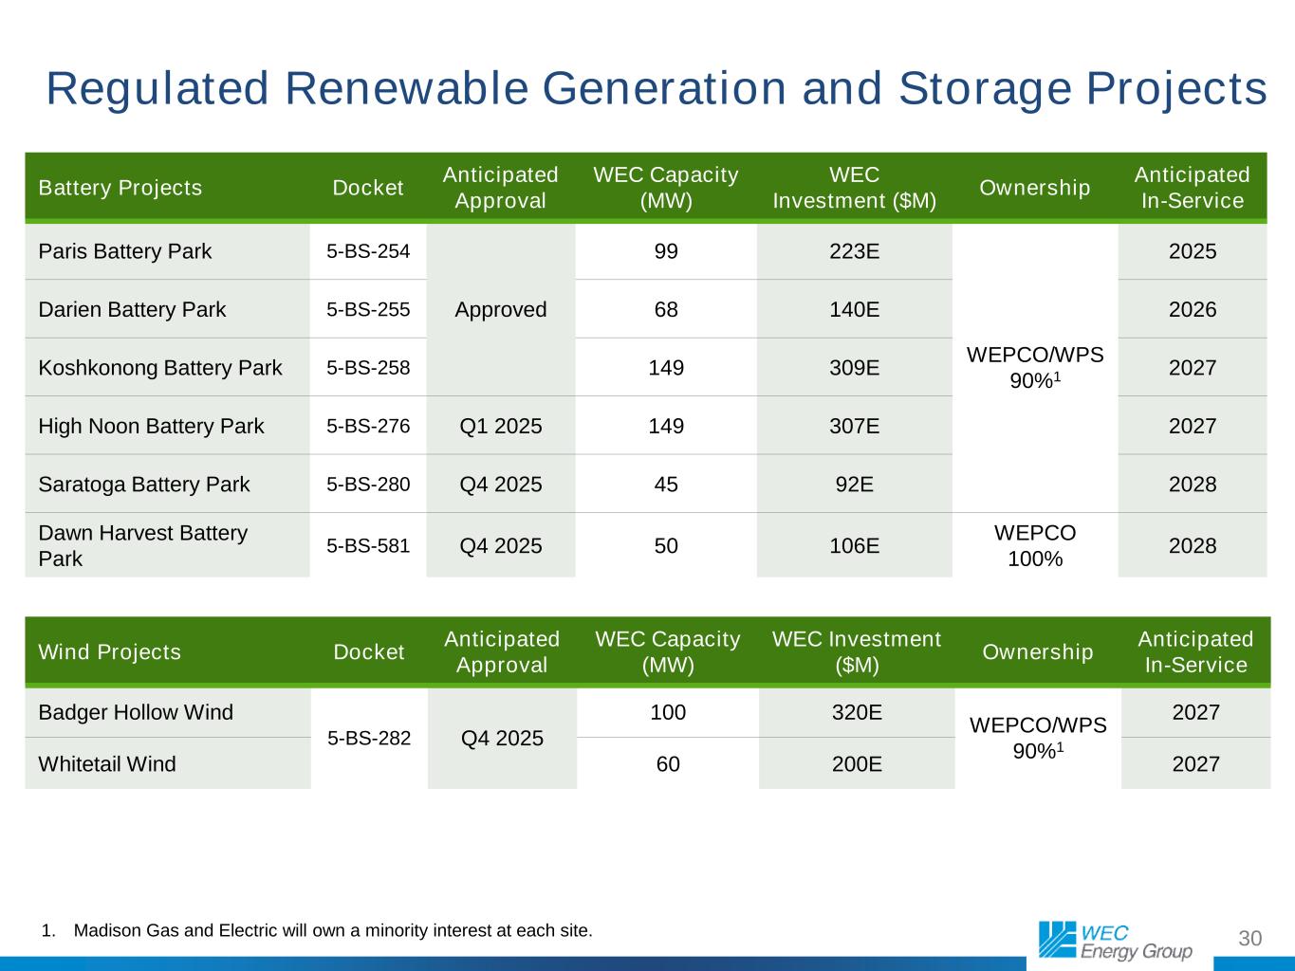Click the Madison Gas and Electric footnote
The height and width of the screenshot is (971, 1295).
pos(318,930)
